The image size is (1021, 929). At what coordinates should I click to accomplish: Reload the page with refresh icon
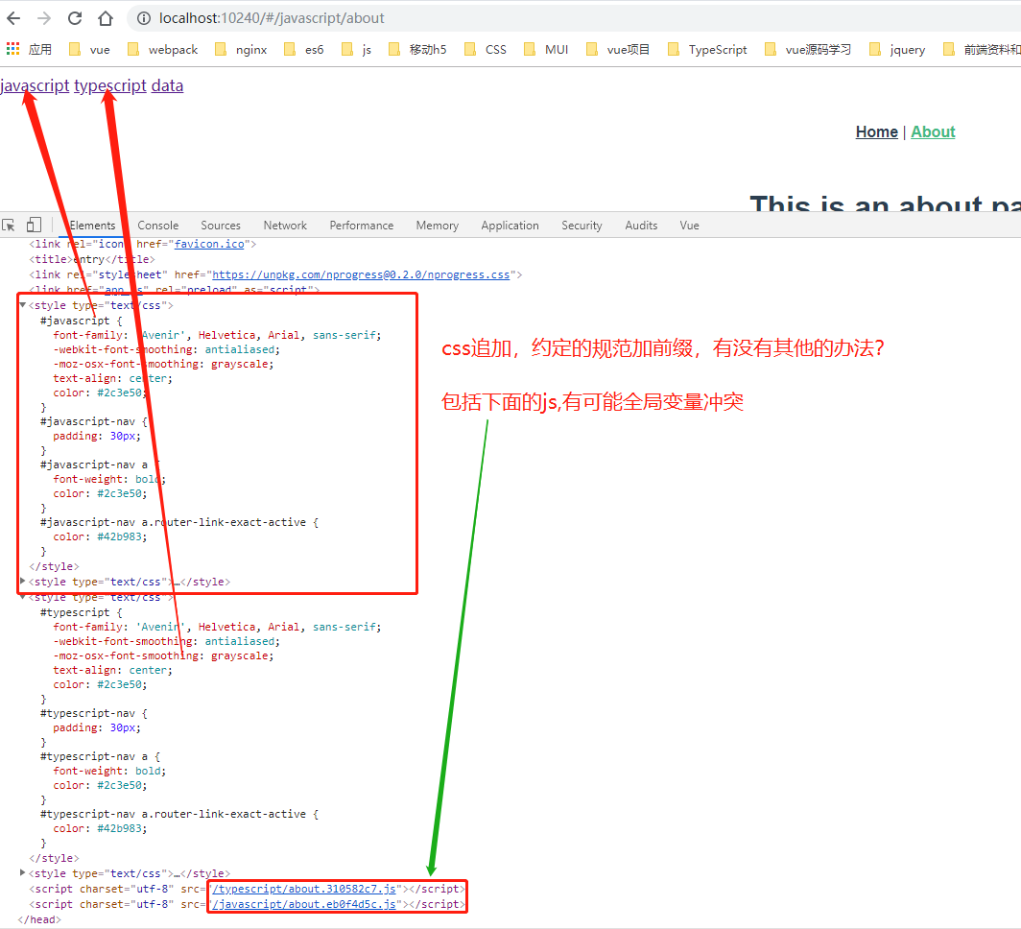(x=75, y=18)
